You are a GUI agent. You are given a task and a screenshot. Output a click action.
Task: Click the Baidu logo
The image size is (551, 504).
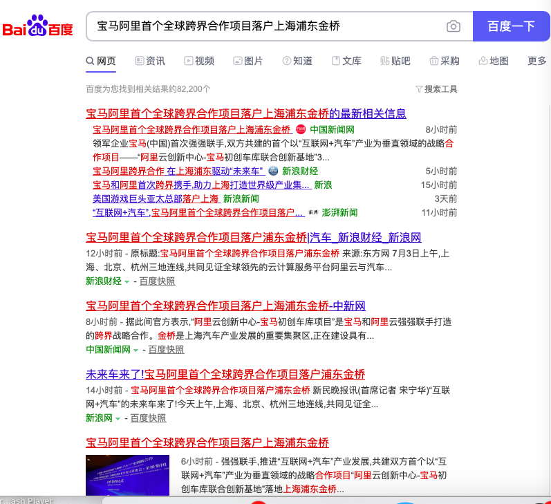(37, 26)
